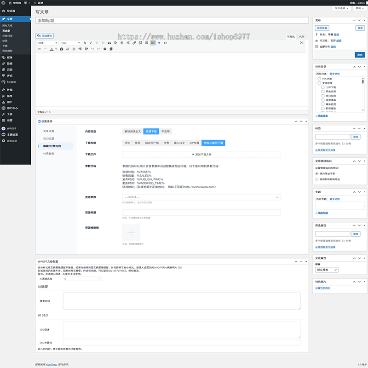Click the 发布 publish button

point(360,55)
